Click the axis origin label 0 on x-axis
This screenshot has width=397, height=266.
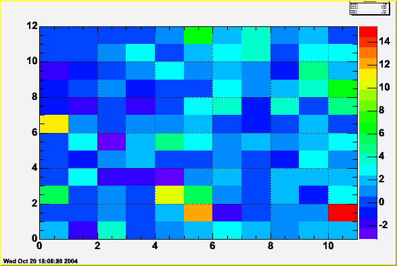click(39, 246)
